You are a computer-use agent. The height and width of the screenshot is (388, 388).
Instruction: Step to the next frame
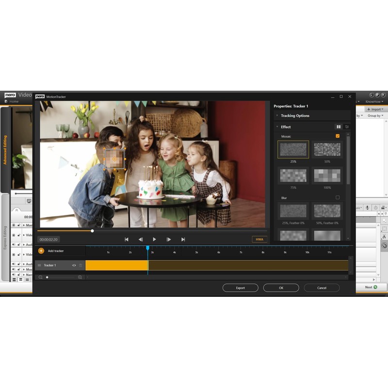click(169, 239)
